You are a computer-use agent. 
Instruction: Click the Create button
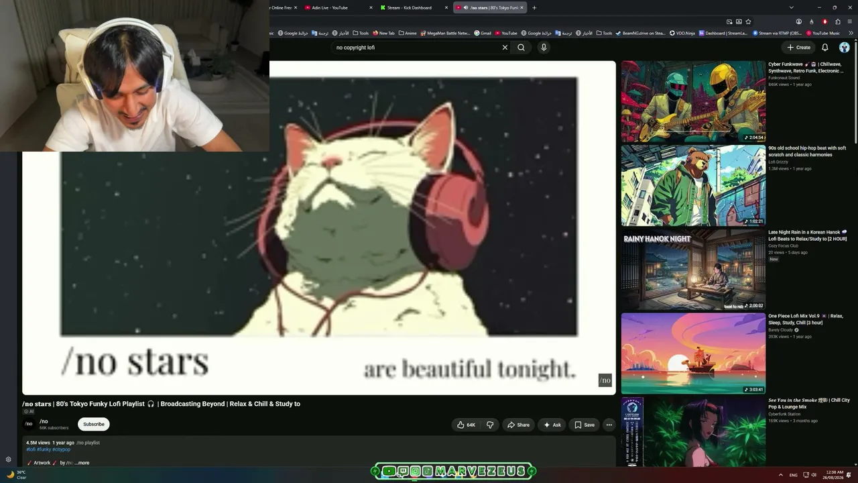(x=799, y=48)
